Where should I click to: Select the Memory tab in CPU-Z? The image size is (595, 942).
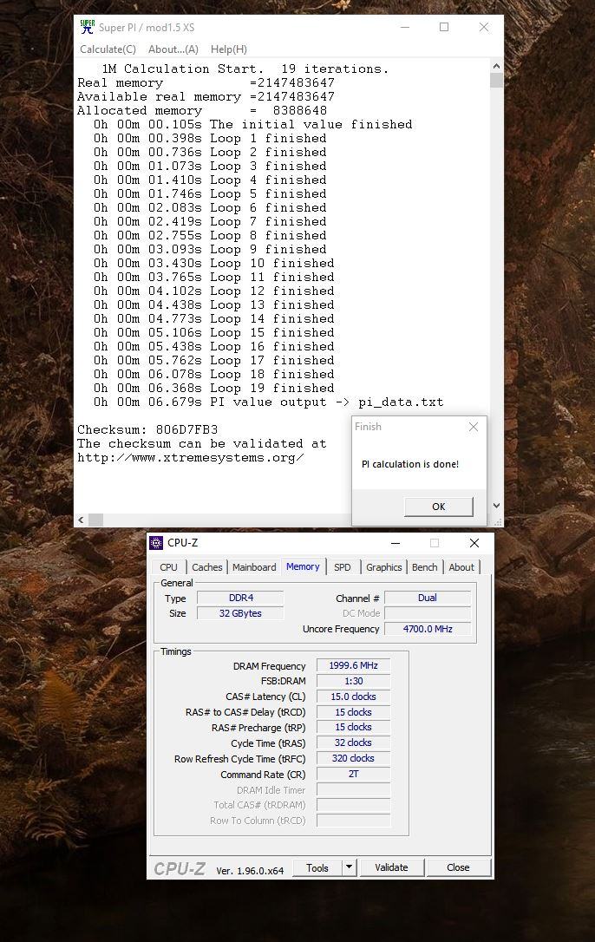[x=303, y=566]
